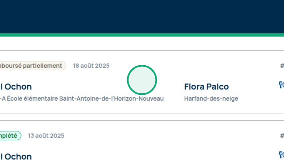
Task: Click empty space right of the 18 août date
Action: (x=182, y=66)
